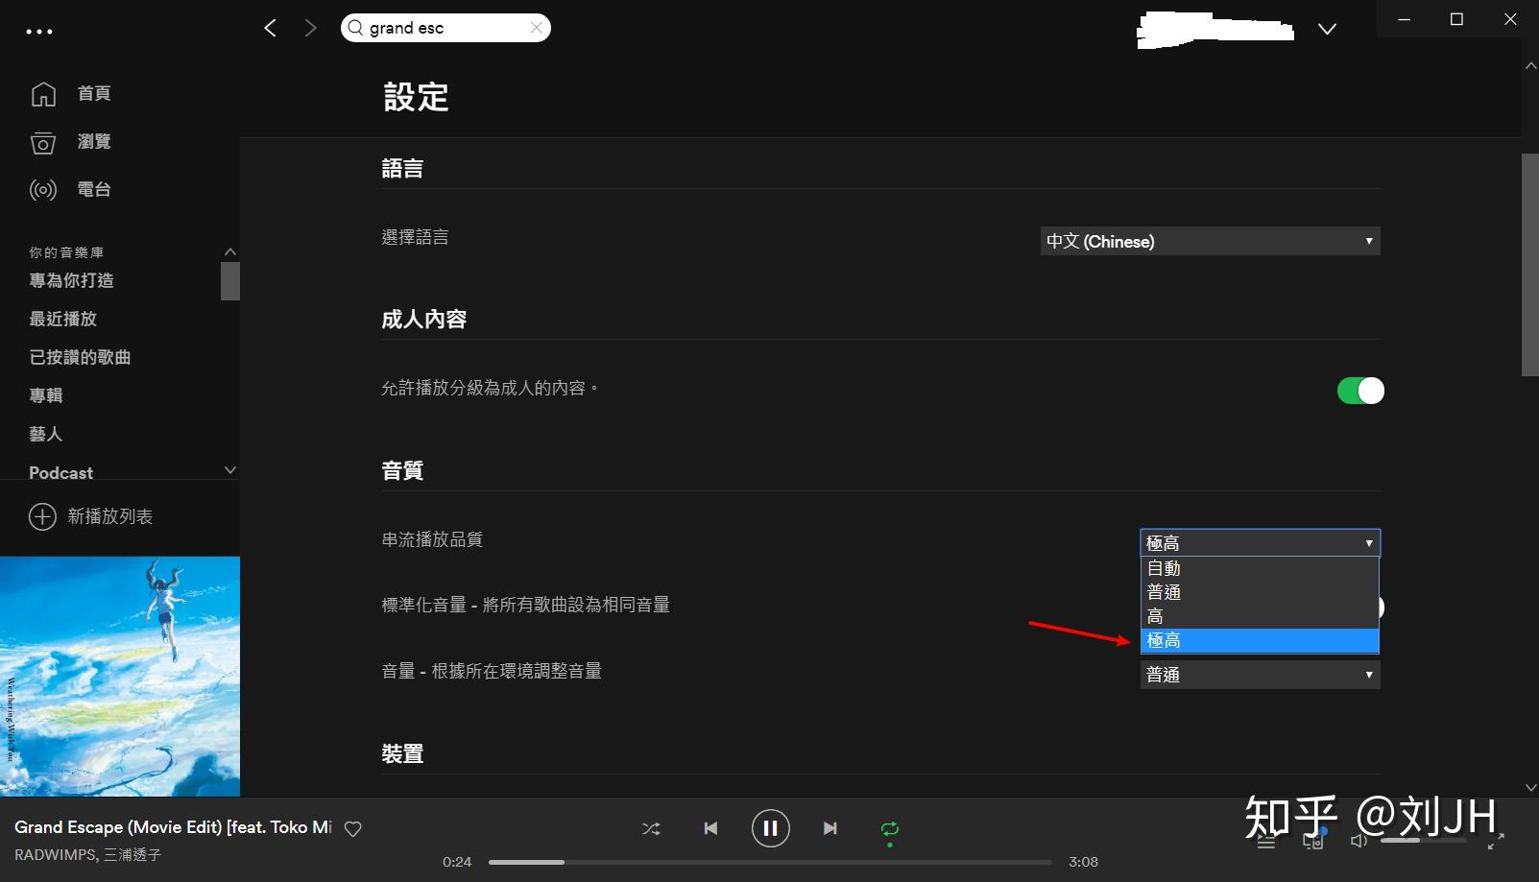Collapse the Podcast sidebar section

[229, 470]
